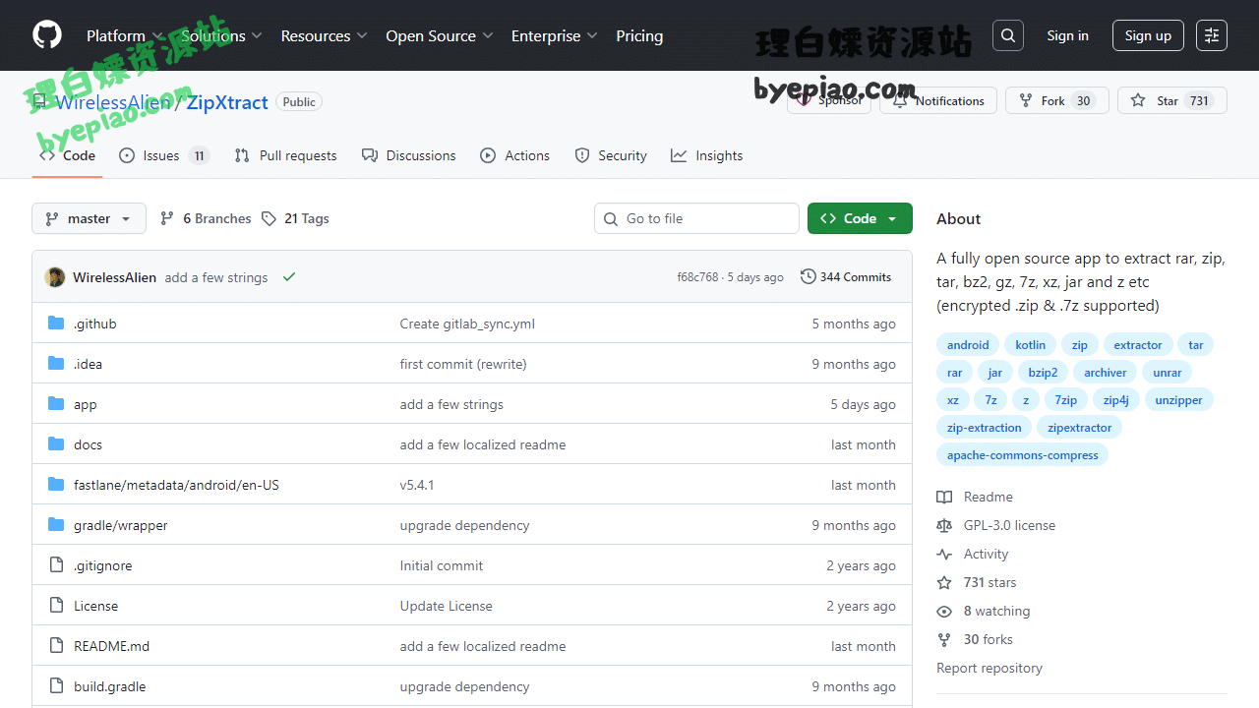
Task: Open the Platform menu chevron
Action: [157, 35]
